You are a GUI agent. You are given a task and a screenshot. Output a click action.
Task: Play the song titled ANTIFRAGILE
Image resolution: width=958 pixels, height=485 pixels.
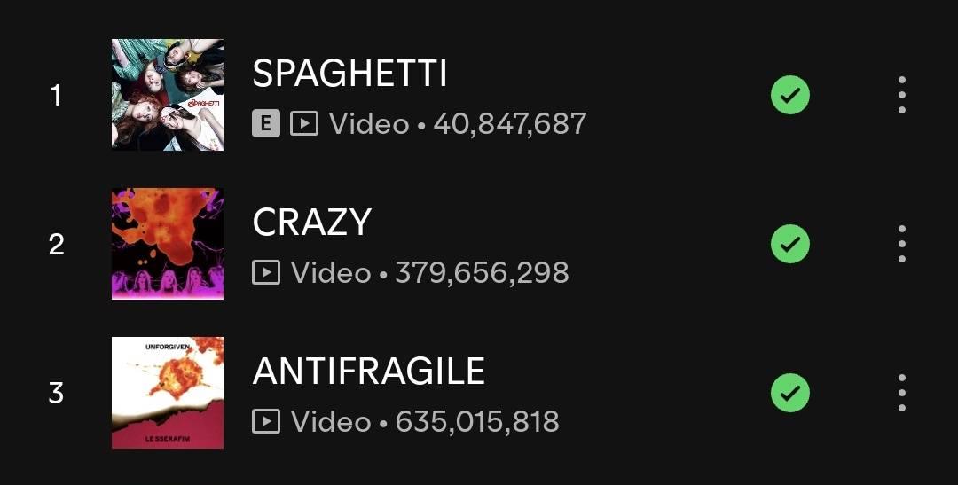(x=368, y=372)
